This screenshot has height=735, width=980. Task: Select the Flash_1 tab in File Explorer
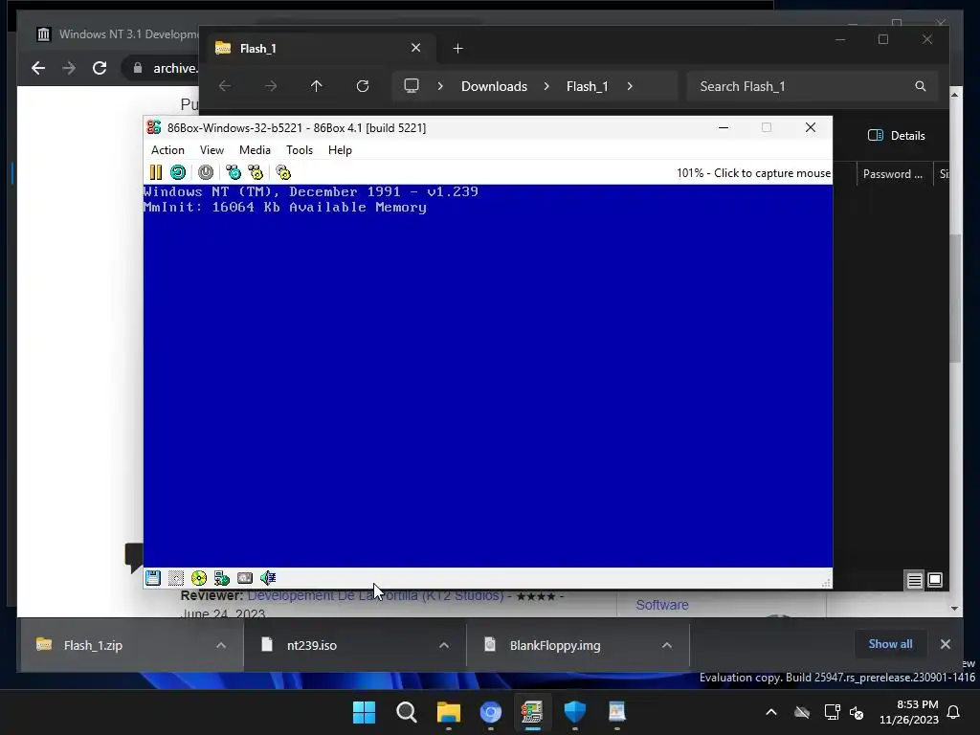pos(319,48)
